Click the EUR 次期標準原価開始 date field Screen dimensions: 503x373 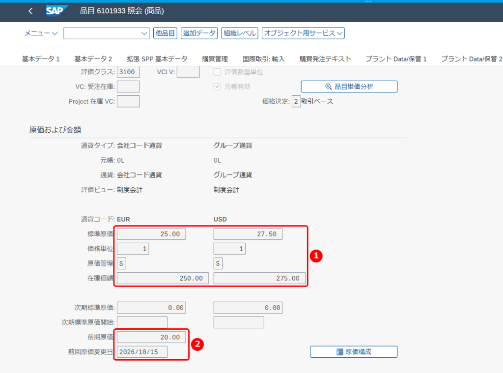pyautogui.click(x=142, y=322)
